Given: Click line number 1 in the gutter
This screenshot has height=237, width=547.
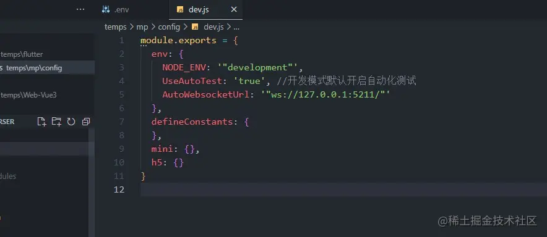Looking at the screenshot, I should point(121,40).
